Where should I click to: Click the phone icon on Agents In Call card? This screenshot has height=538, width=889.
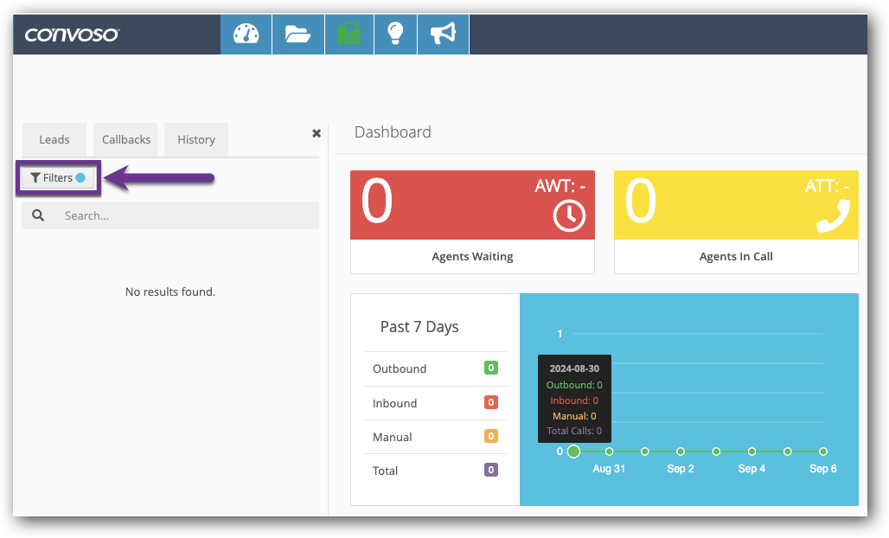point(833,216)
